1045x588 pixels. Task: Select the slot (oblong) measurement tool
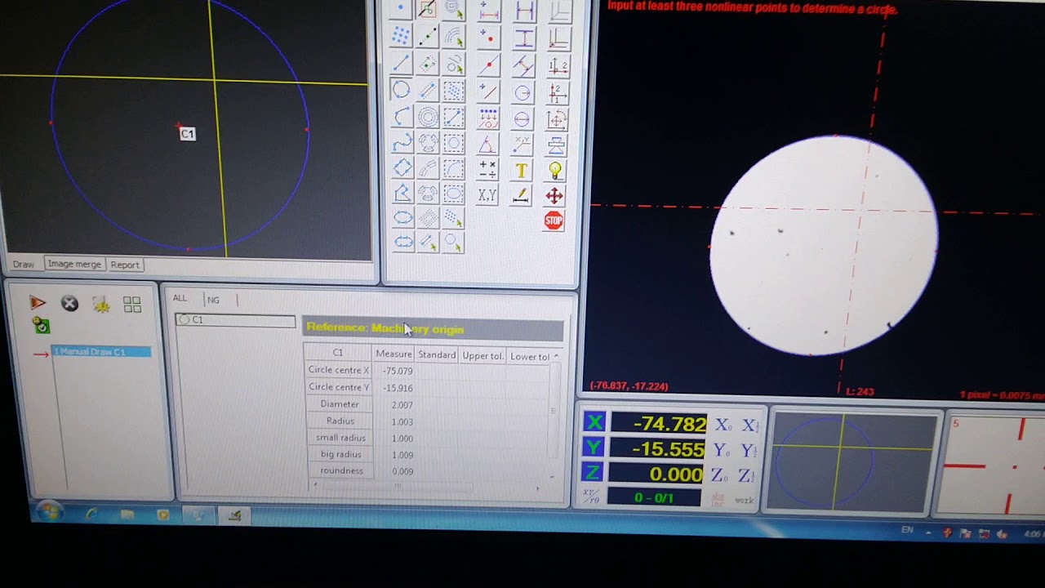tap(403, 242)
